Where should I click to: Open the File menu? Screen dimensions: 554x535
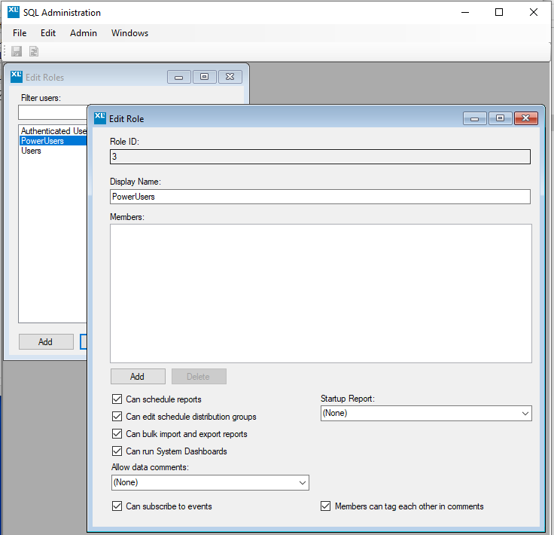(20, 33)
